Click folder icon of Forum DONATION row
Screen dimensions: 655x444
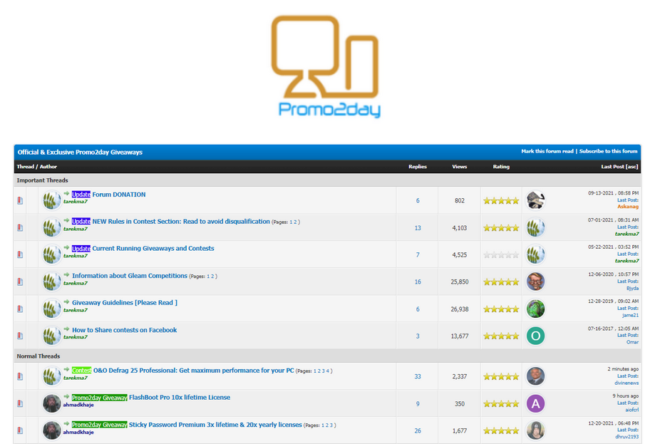tap(20, 200)
